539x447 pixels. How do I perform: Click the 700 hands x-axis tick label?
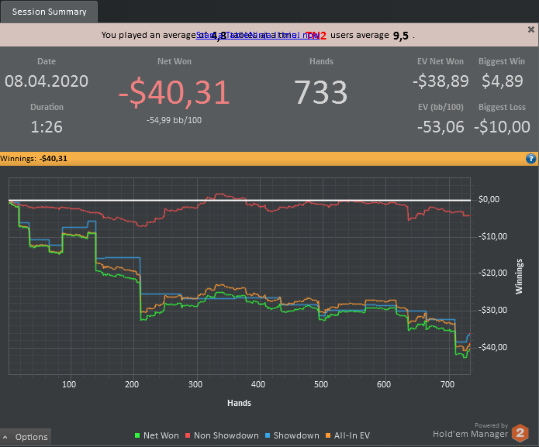pos(447,384)
